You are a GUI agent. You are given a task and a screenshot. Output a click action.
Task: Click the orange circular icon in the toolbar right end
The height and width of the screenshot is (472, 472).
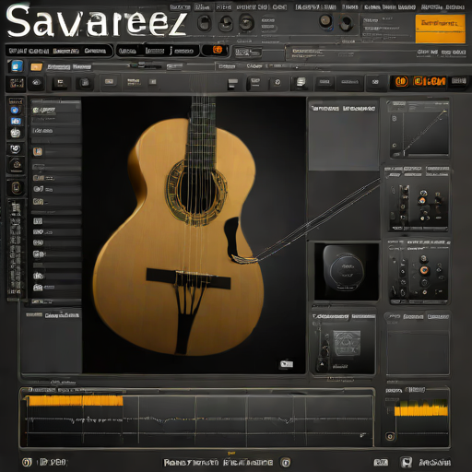401,81
